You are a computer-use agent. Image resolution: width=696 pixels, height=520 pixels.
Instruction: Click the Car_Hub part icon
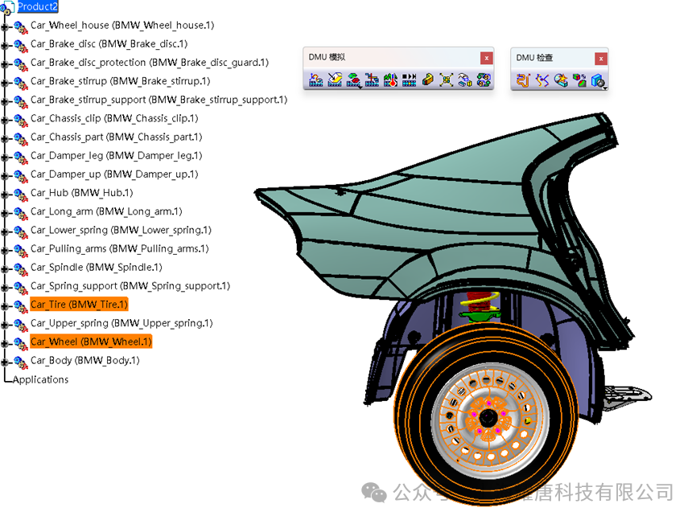(20, 195)
